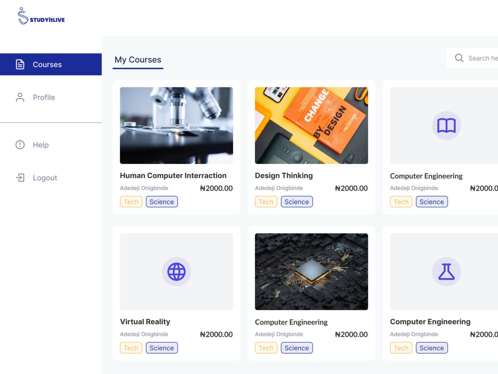The width and height of the screenshot is (498, 374).
Task: Click ₦2000.00 price on microchip course card
Action: pos(351,334)
